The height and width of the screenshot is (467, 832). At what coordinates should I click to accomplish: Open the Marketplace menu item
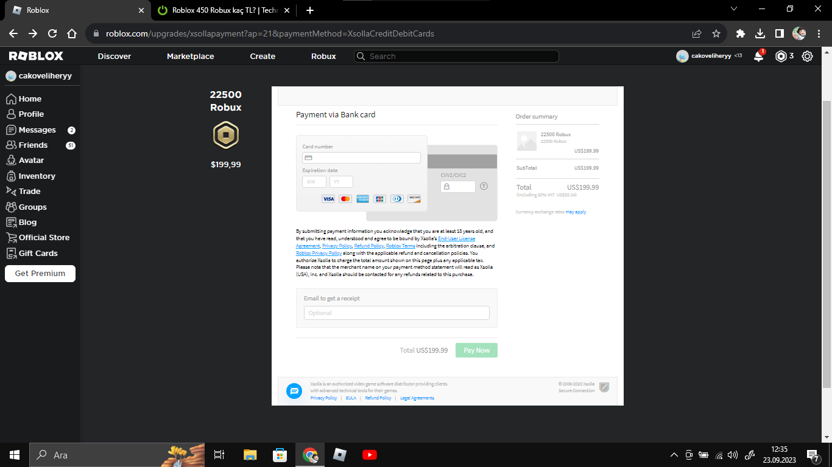[191, 56]
